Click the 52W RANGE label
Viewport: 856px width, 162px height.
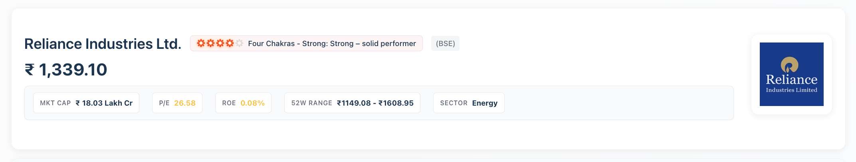click(312, 103)
